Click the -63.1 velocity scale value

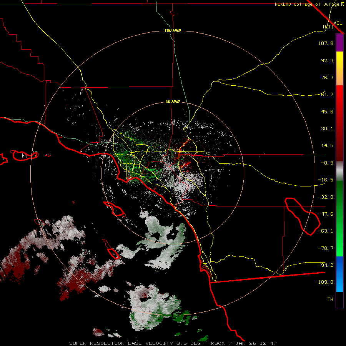[x=326, y=231]
